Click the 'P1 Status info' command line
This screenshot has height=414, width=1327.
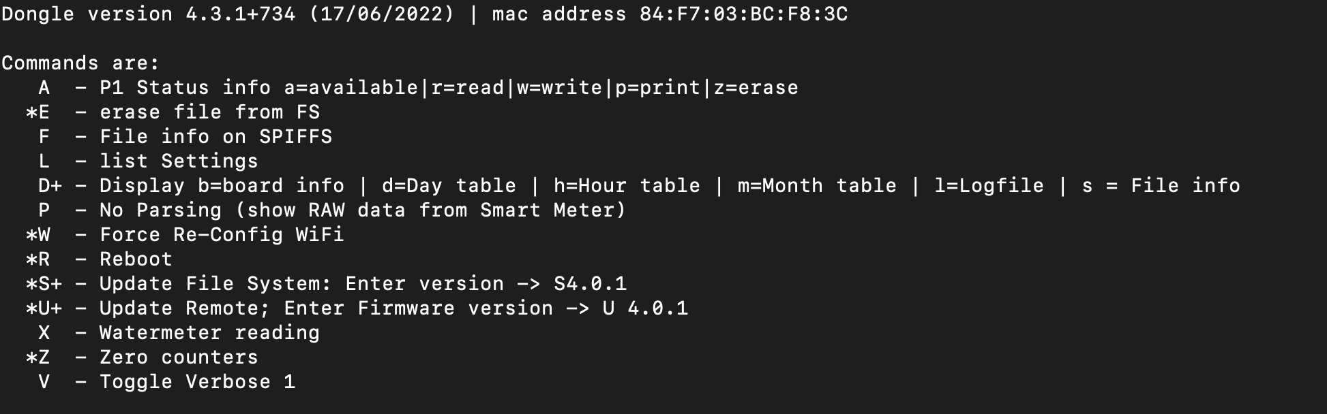[185, 88]
